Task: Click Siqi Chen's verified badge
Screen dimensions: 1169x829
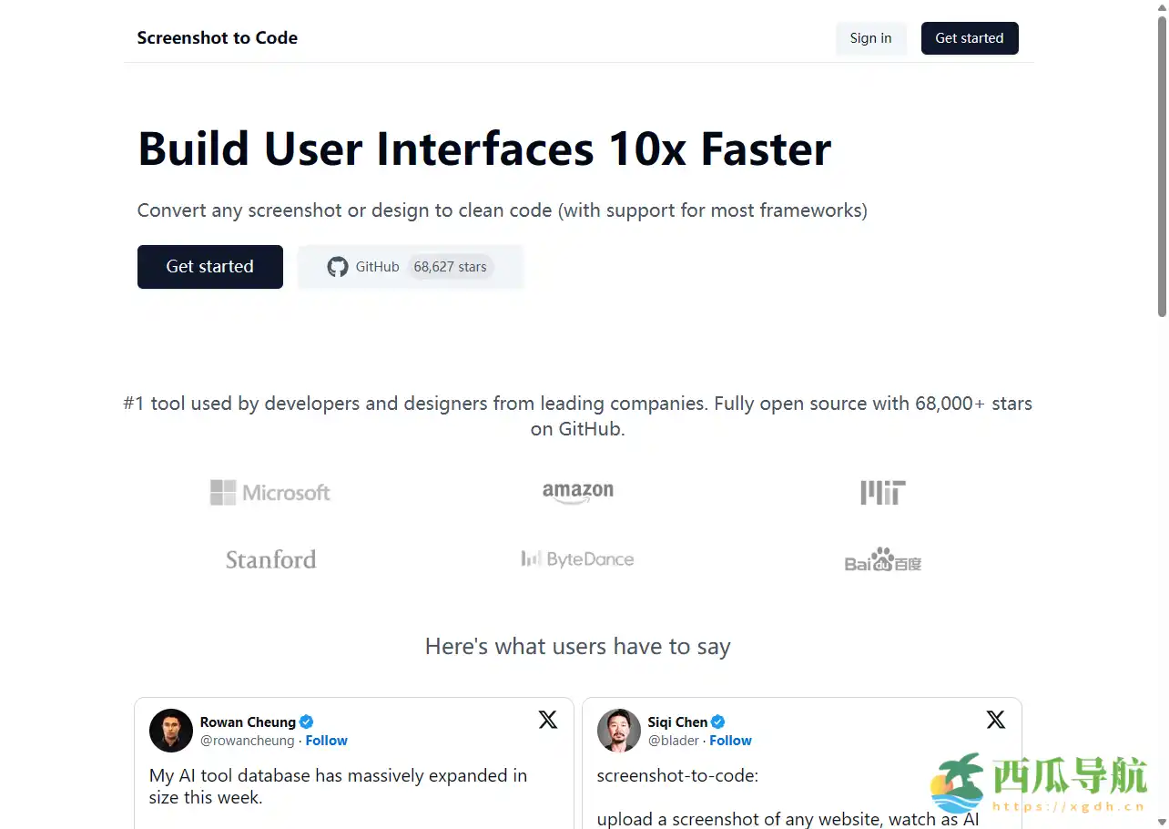Action: pos(718,722)
